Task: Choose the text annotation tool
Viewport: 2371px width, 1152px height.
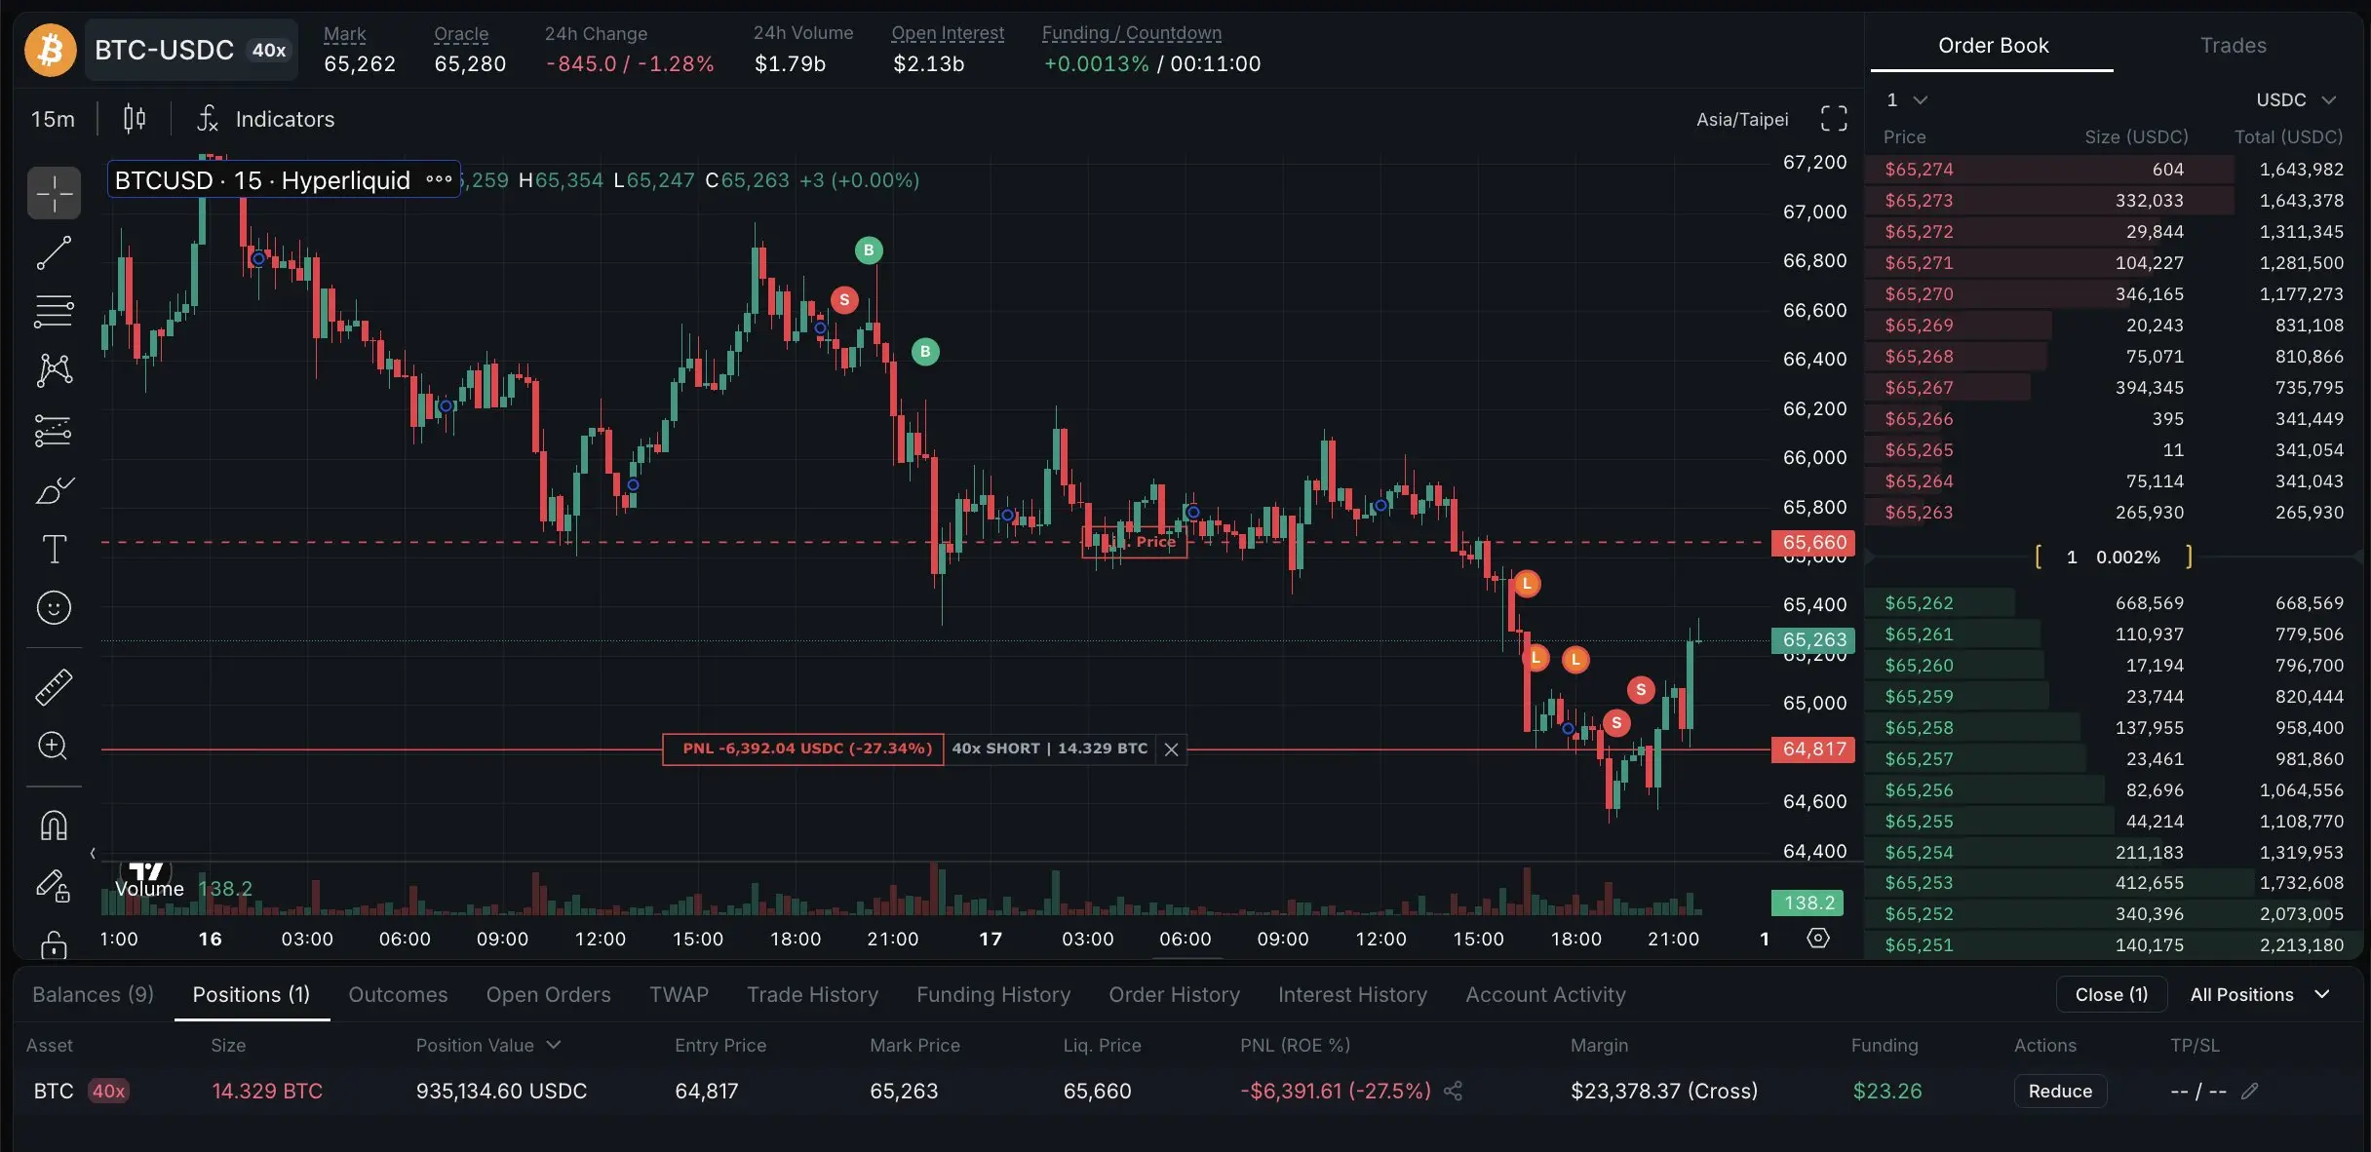Action: pyautogui.click(x=54, y=549)
